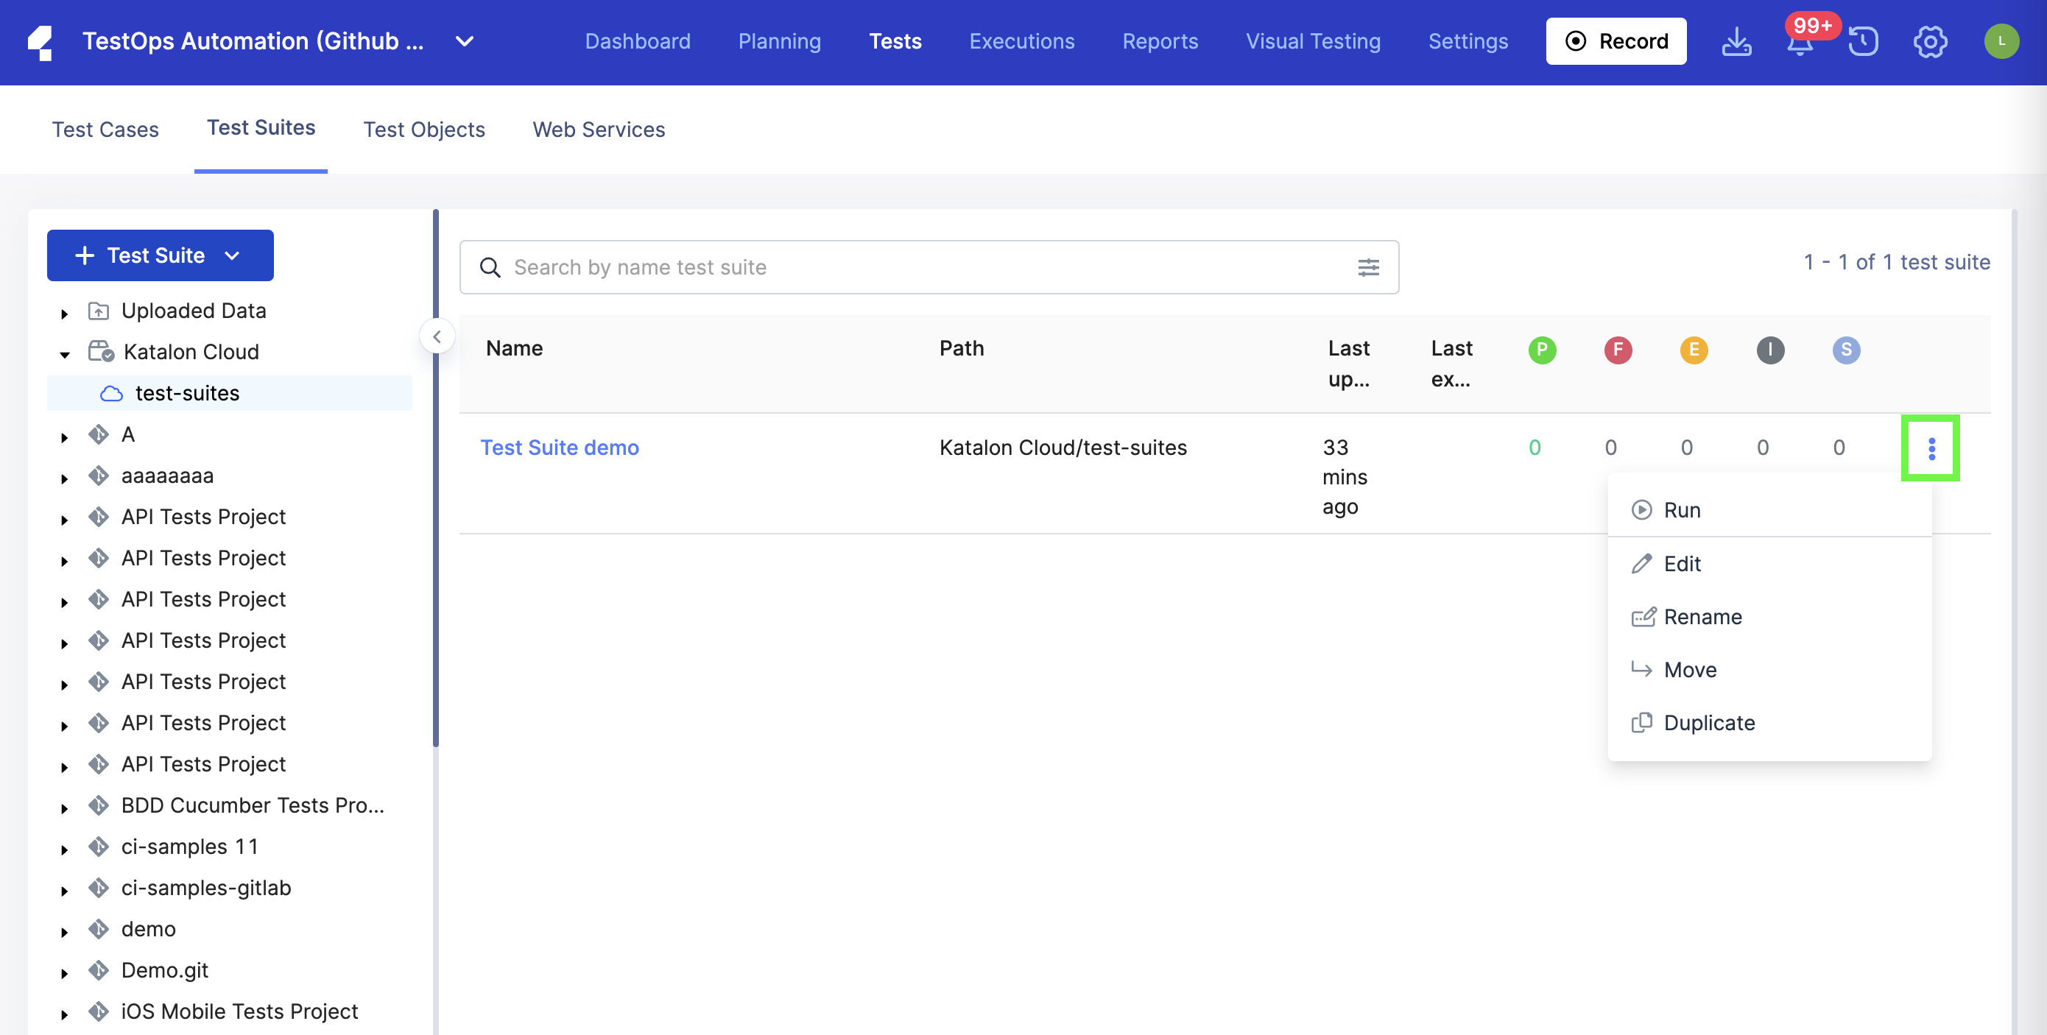Image resolution: width=2047 pixels, height=1035 pixels.
Task: Go to Planning in top navigation
Action: coord(780,41)
